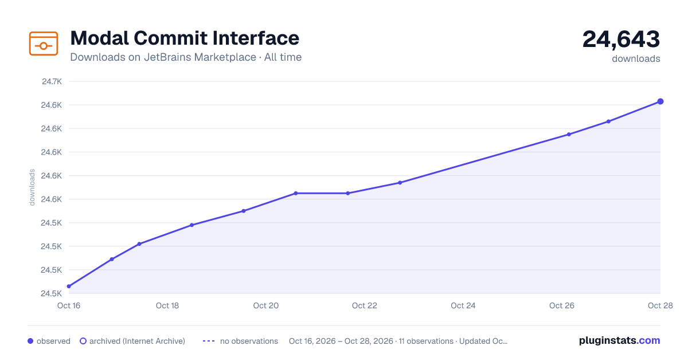Image resolution: width=688 pixels, height=361 pixels.
Task: Click the 'Oct 16, 2026 – Oct 28, 2026' footer text
Action: point(341,341)
